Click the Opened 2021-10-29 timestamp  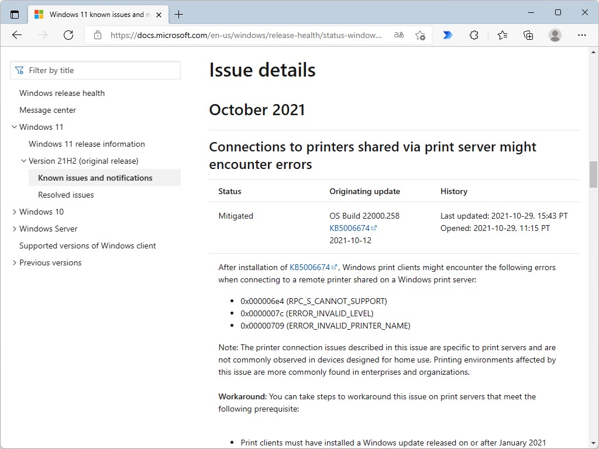[495, 228]
